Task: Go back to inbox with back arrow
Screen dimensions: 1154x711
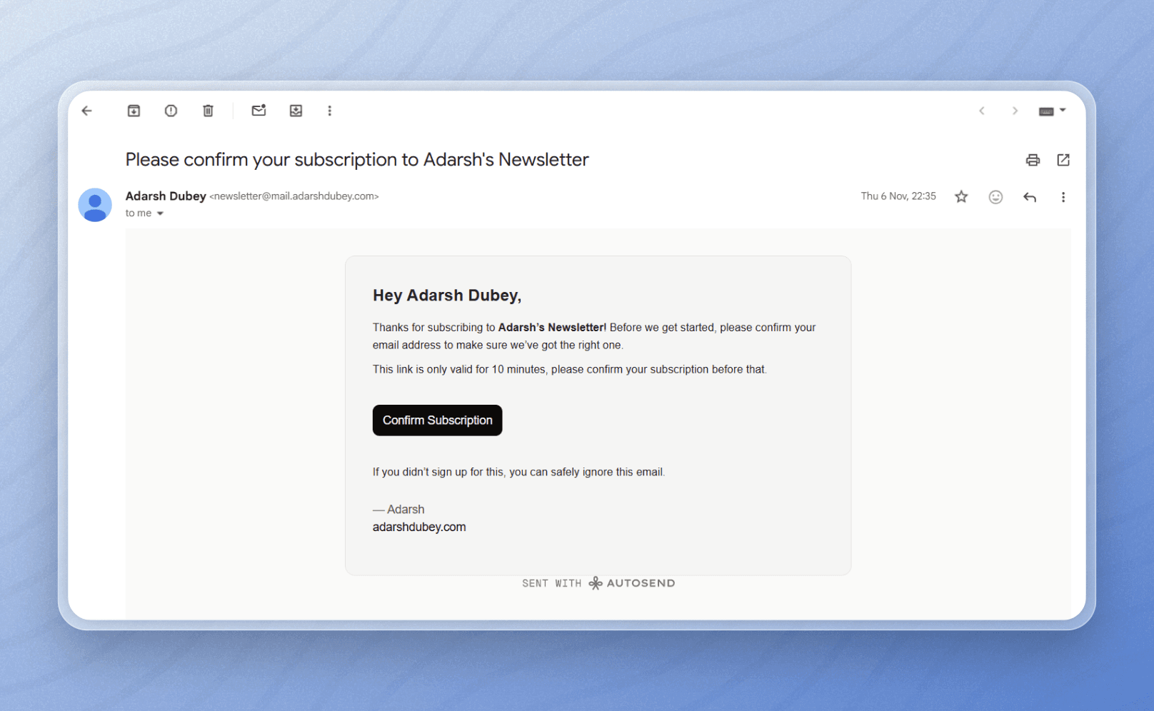Action: 87,111
